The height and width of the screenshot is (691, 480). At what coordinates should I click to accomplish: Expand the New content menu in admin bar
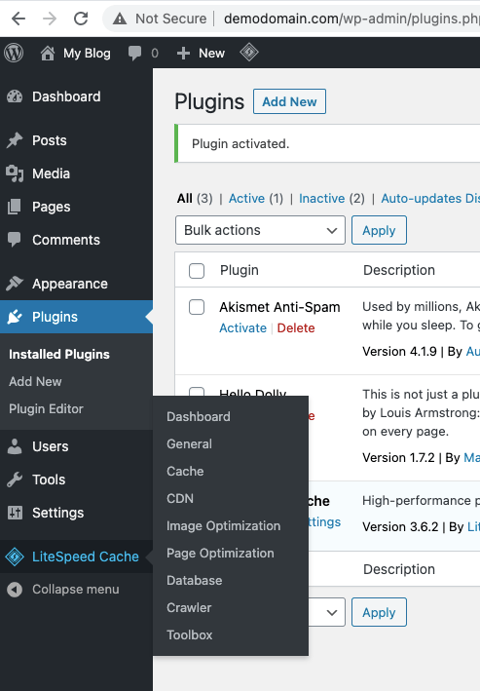(201, 53)
